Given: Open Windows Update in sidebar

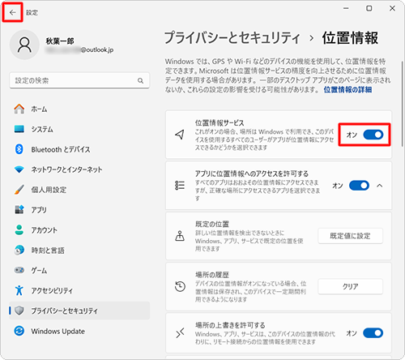Looking at the screenshot, I should pos(79,331).
